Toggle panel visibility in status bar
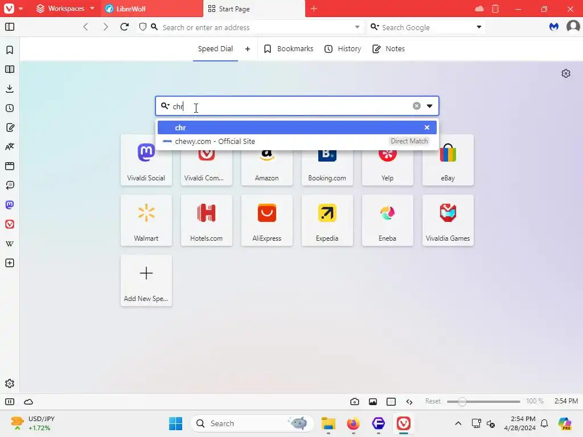 (x=10, y=401)
